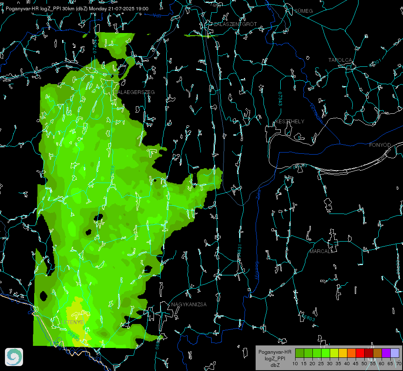Click the KESZTHELY town label
The image size is (403, 371).
(289, 121)
